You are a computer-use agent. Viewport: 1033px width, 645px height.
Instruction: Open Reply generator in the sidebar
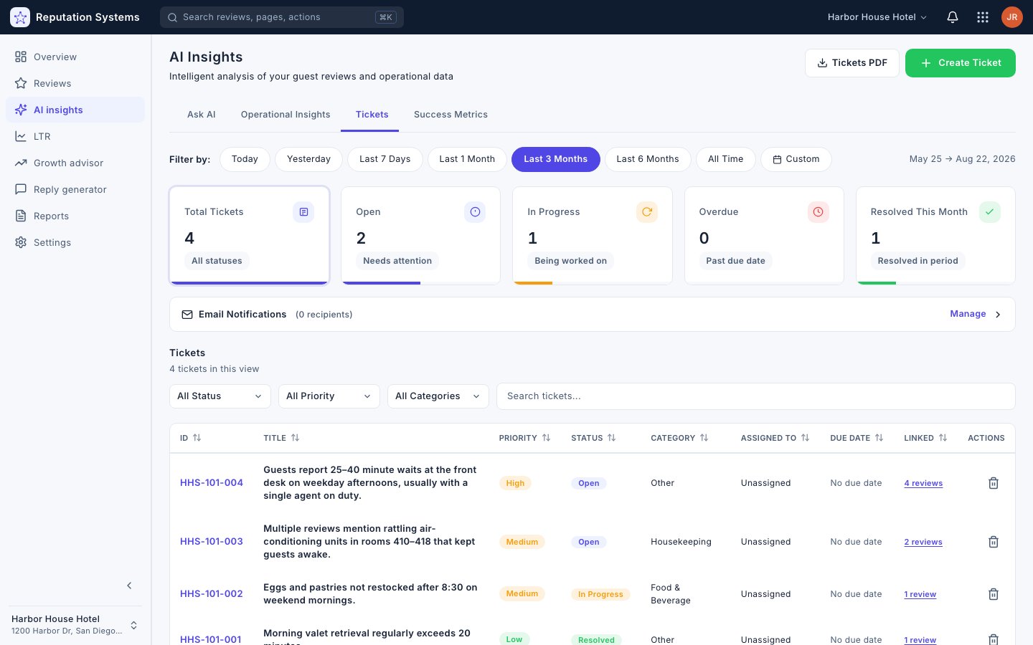coord(75,189)
